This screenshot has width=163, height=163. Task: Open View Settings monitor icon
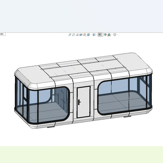point(115,35)
